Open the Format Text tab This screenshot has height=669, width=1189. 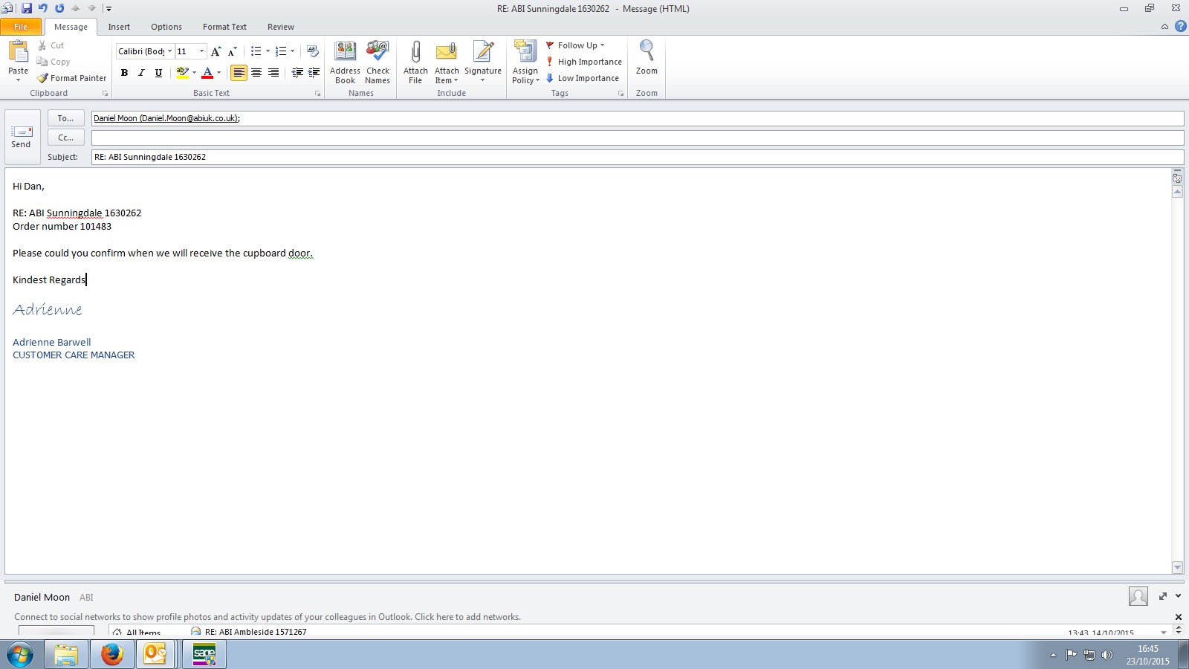click(224, 27)
